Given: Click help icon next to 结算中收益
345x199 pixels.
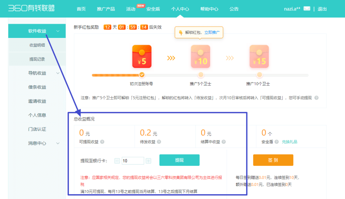Looking at the screenshot, I should coord(224,142).
